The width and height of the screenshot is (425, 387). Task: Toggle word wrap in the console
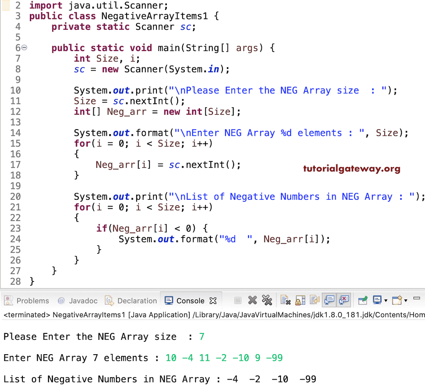click(314, 300)
